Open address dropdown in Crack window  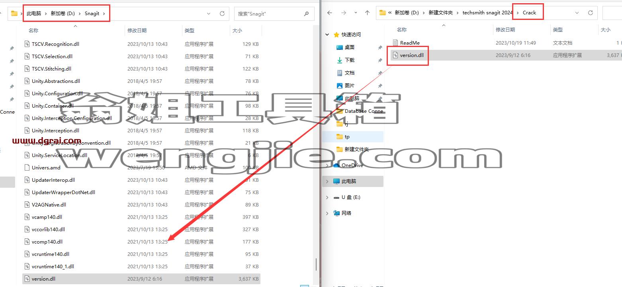[577, 13]
